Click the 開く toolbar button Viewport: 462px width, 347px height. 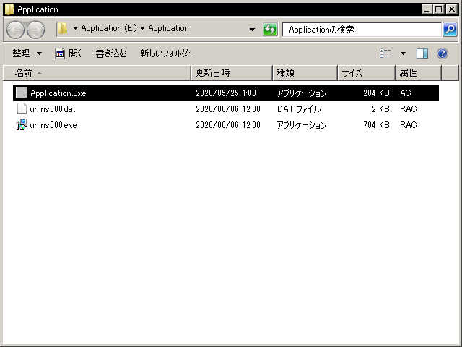[69, 53]
